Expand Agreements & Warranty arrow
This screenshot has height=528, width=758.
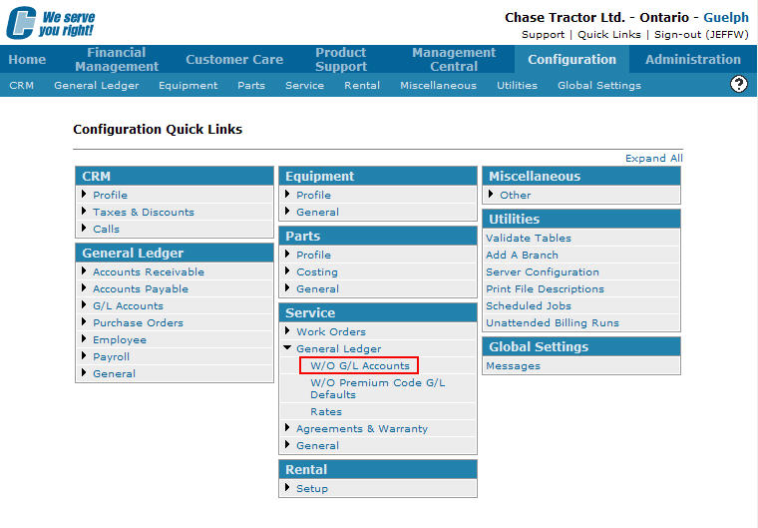click(x=287, y=427)
